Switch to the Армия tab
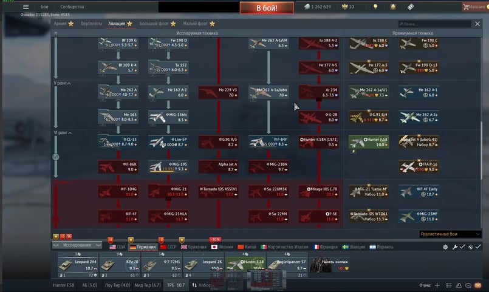 pos(63,24)
